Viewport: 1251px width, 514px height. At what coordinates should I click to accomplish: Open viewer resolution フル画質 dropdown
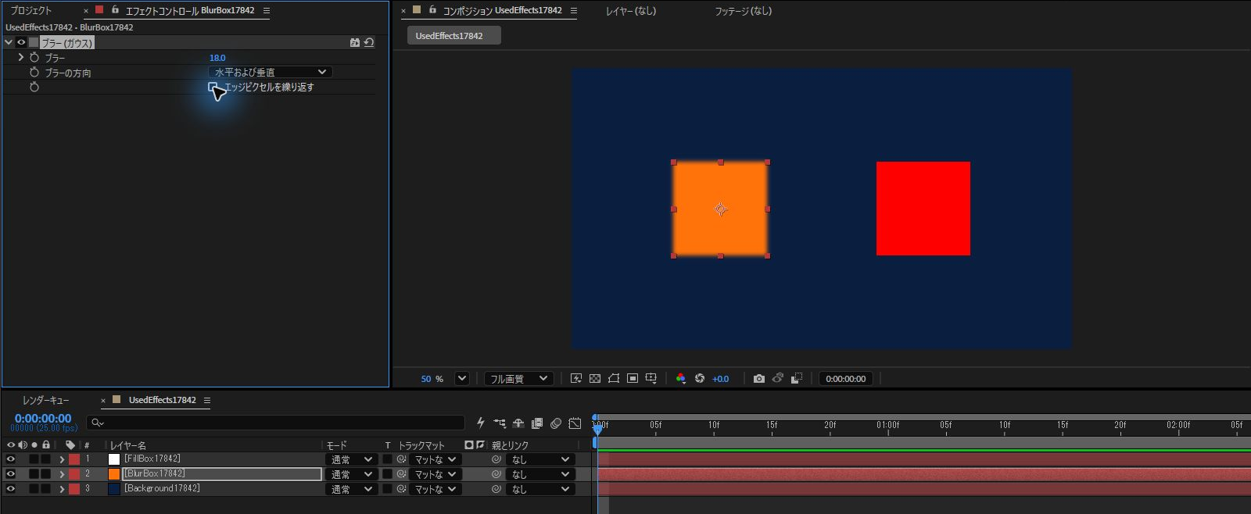(519, 379)
